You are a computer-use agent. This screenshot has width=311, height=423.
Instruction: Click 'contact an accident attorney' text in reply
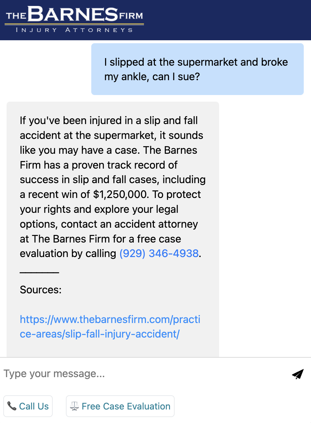129,224
